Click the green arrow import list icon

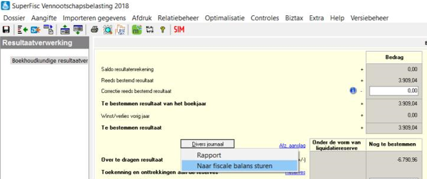click(x=23, y=30)
